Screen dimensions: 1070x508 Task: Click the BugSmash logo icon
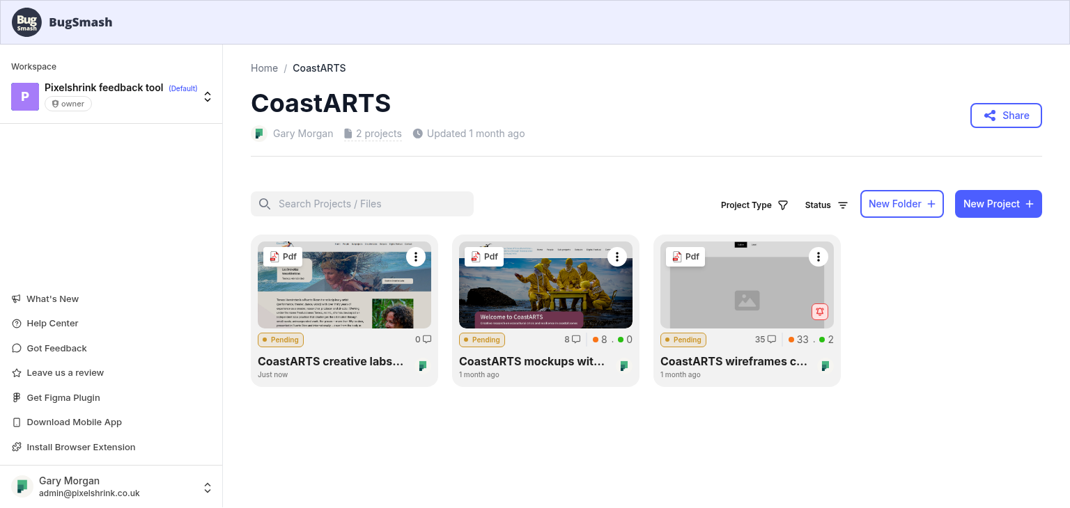(x=26, y=22)
